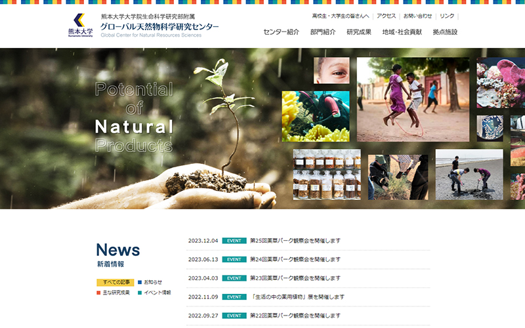This screenshot has width=525, height=328.
Task: Click the date 2023.06.13
Action: [x=203, y=259]
